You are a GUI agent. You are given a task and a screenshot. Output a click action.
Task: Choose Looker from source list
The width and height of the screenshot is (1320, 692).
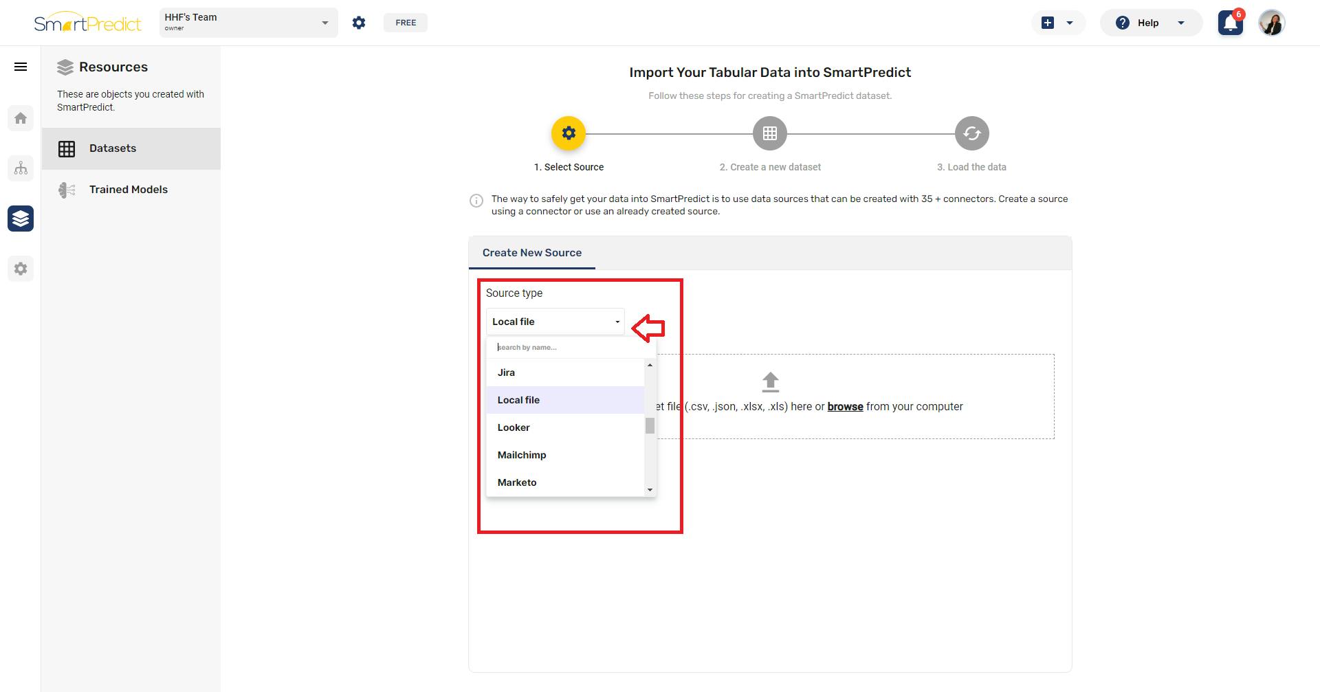[x=565, y=427]
